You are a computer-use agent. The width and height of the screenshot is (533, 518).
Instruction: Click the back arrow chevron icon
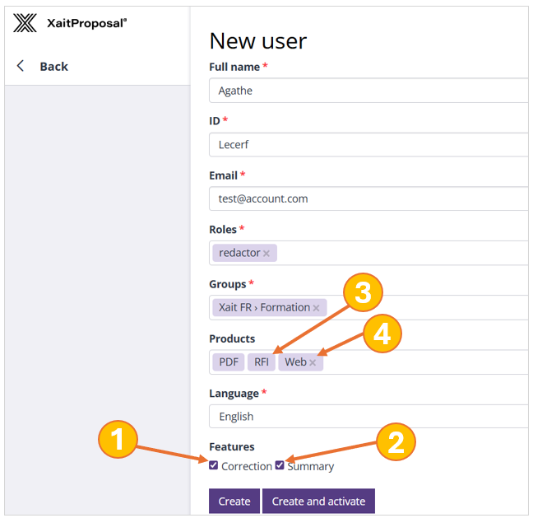tap(21, 66)
